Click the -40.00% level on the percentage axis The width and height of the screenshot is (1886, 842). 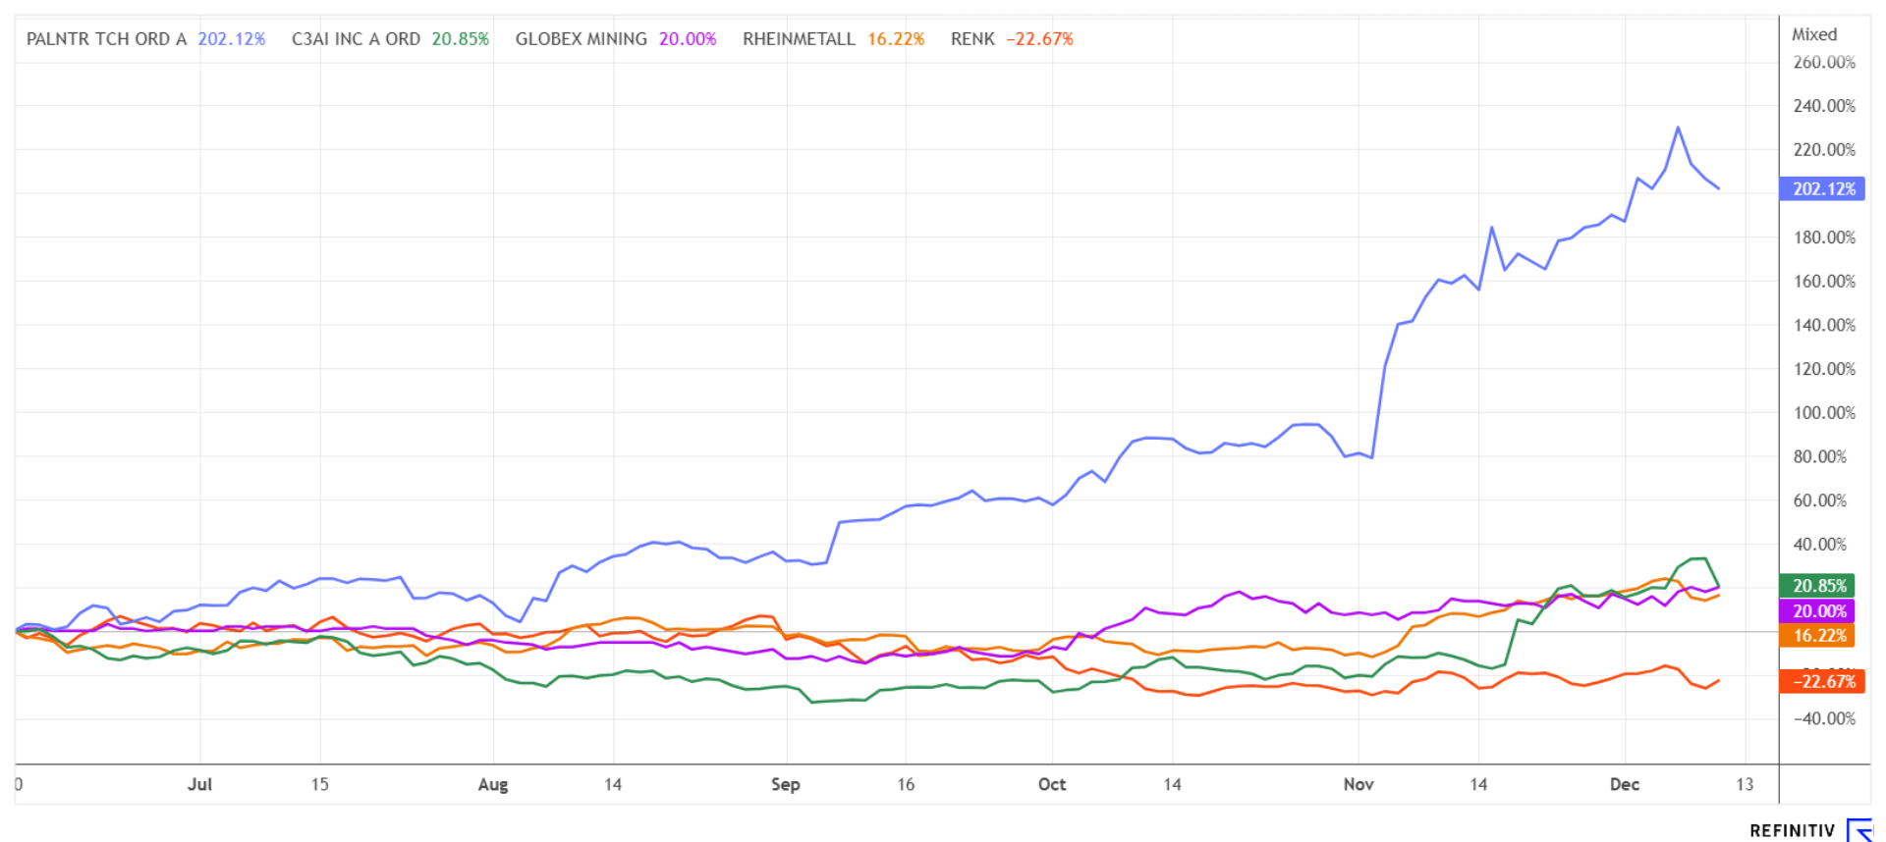pyautogui.click(x=1824, y=719)
